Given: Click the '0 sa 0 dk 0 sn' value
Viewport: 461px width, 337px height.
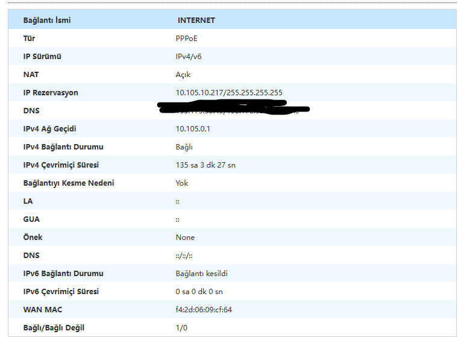Looking at the screenshot, I should coord(199,292).
